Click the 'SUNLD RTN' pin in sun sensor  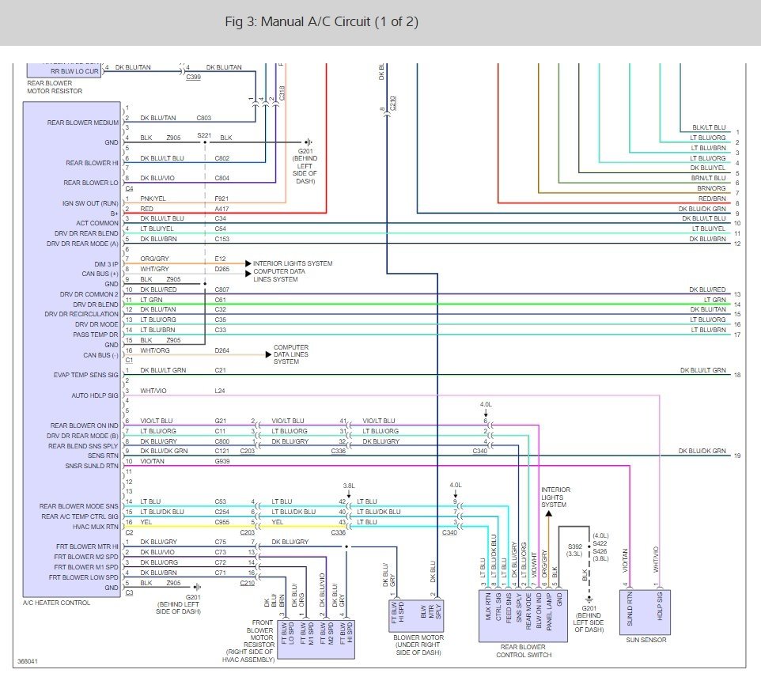click(630, 608)
